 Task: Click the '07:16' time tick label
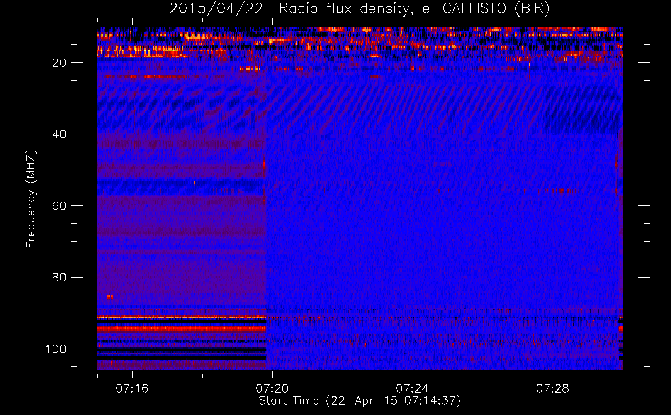tap(132, 389)
